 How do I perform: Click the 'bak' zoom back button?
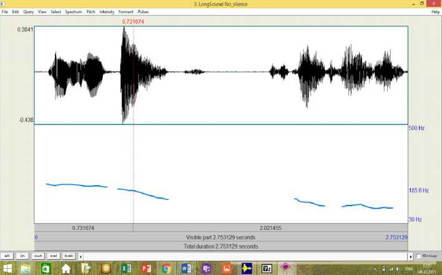pos(69,256)
